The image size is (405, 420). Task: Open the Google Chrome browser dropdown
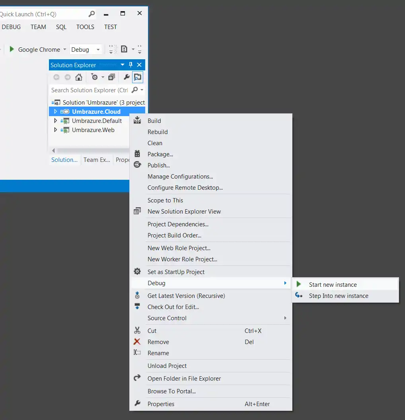tap(64, 49)
